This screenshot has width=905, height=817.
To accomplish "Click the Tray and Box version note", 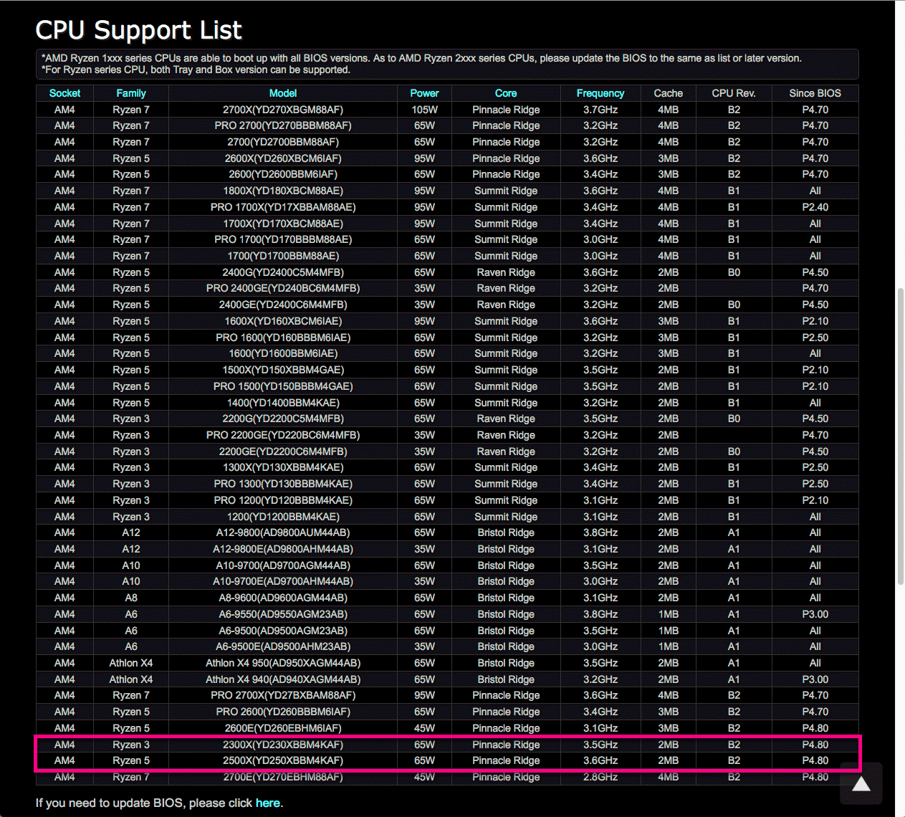I will (196, 70).
